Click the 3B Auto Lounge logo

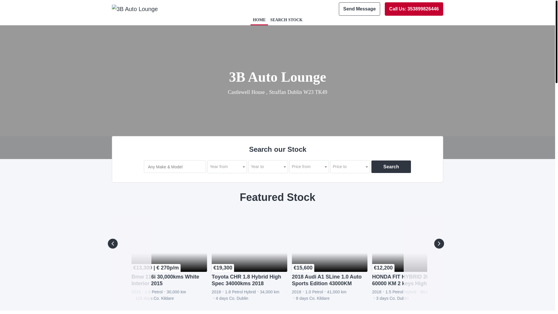coord(135,9)
